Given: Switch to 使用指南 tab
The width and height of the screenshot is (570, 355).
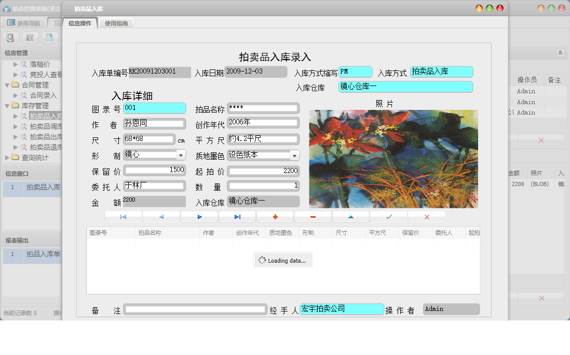Looking at the screenshot, I should [x=117, y=23].
